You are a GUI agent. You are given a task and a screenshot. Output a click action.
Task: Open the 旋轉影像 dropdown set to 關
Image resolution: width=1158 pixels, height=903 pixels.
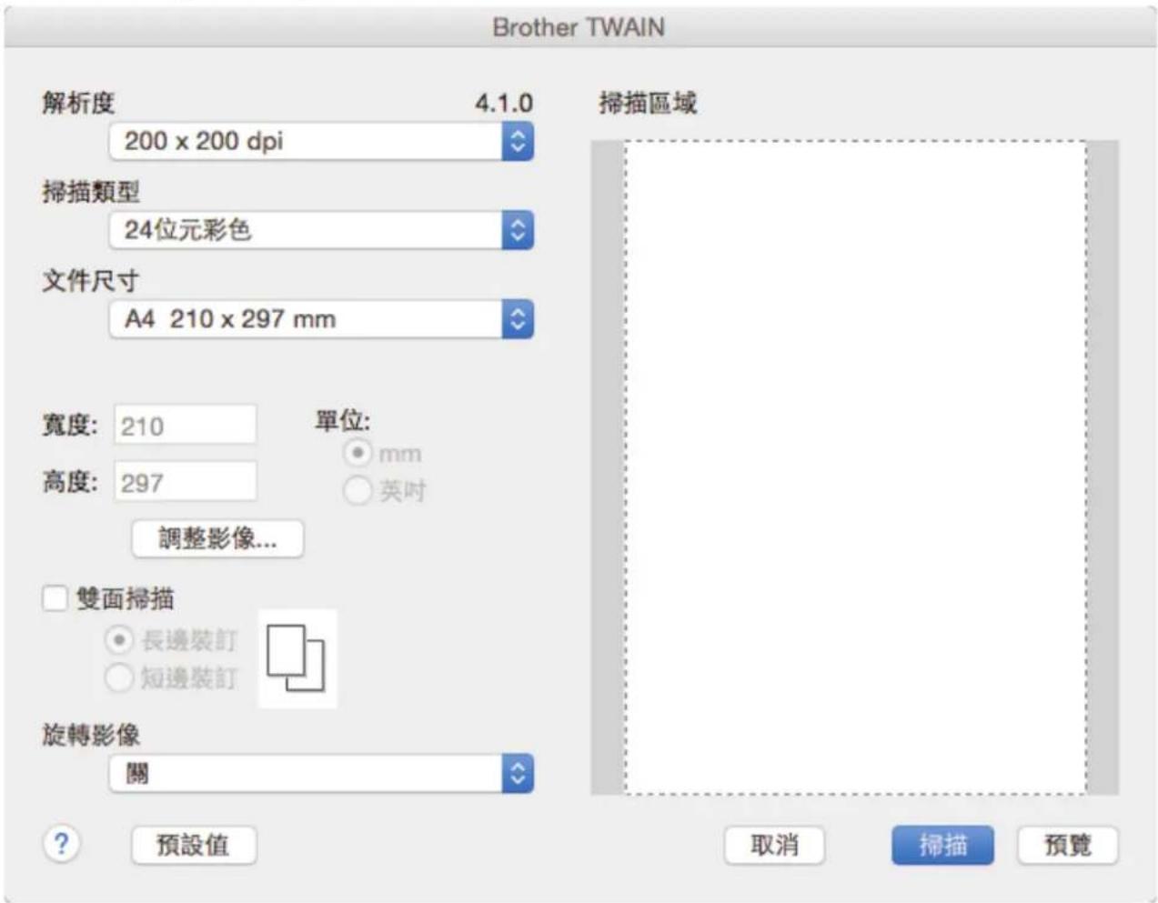321,774
